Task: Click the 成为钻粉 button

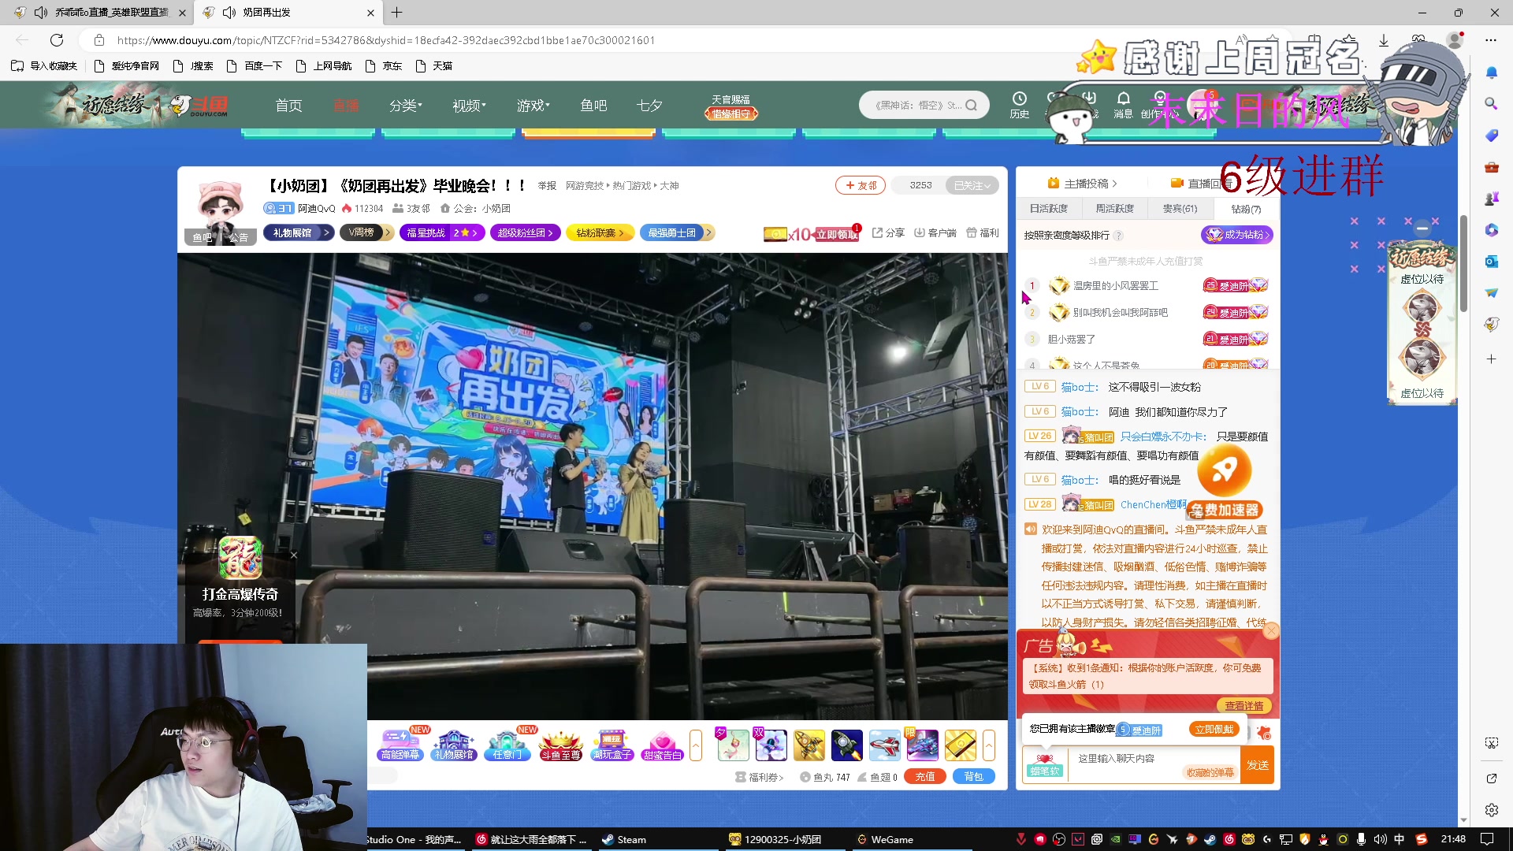Action: pyautogui.click(x=1236, y=234)
